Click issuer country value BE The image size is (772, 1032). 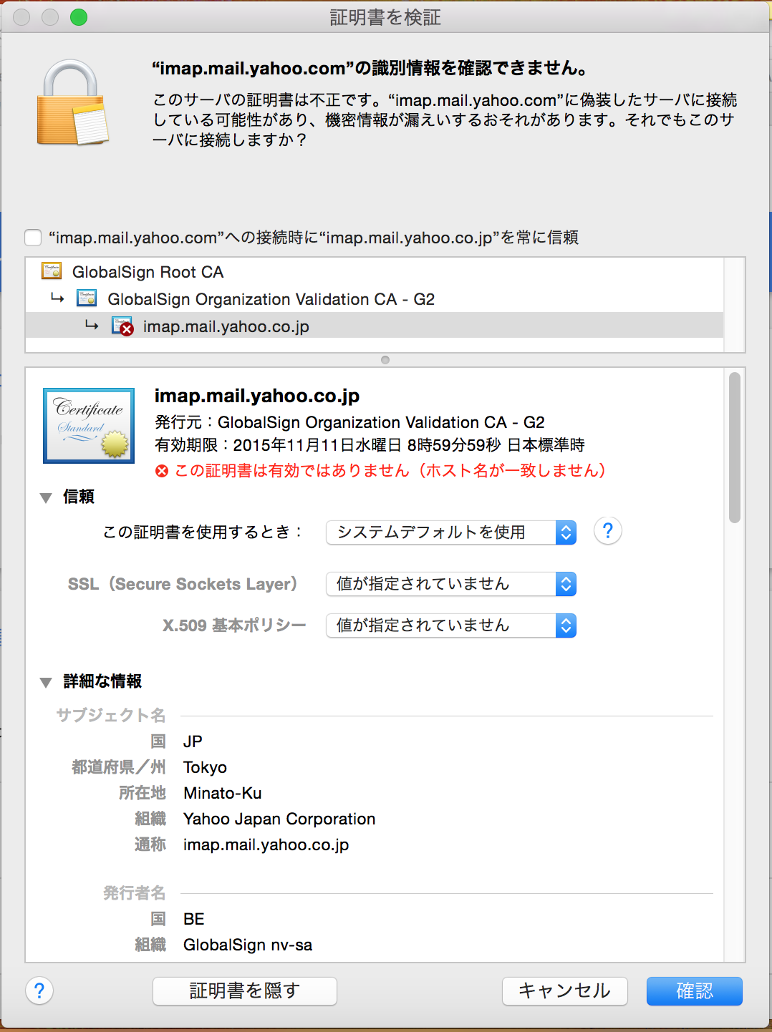pos(194,919)
